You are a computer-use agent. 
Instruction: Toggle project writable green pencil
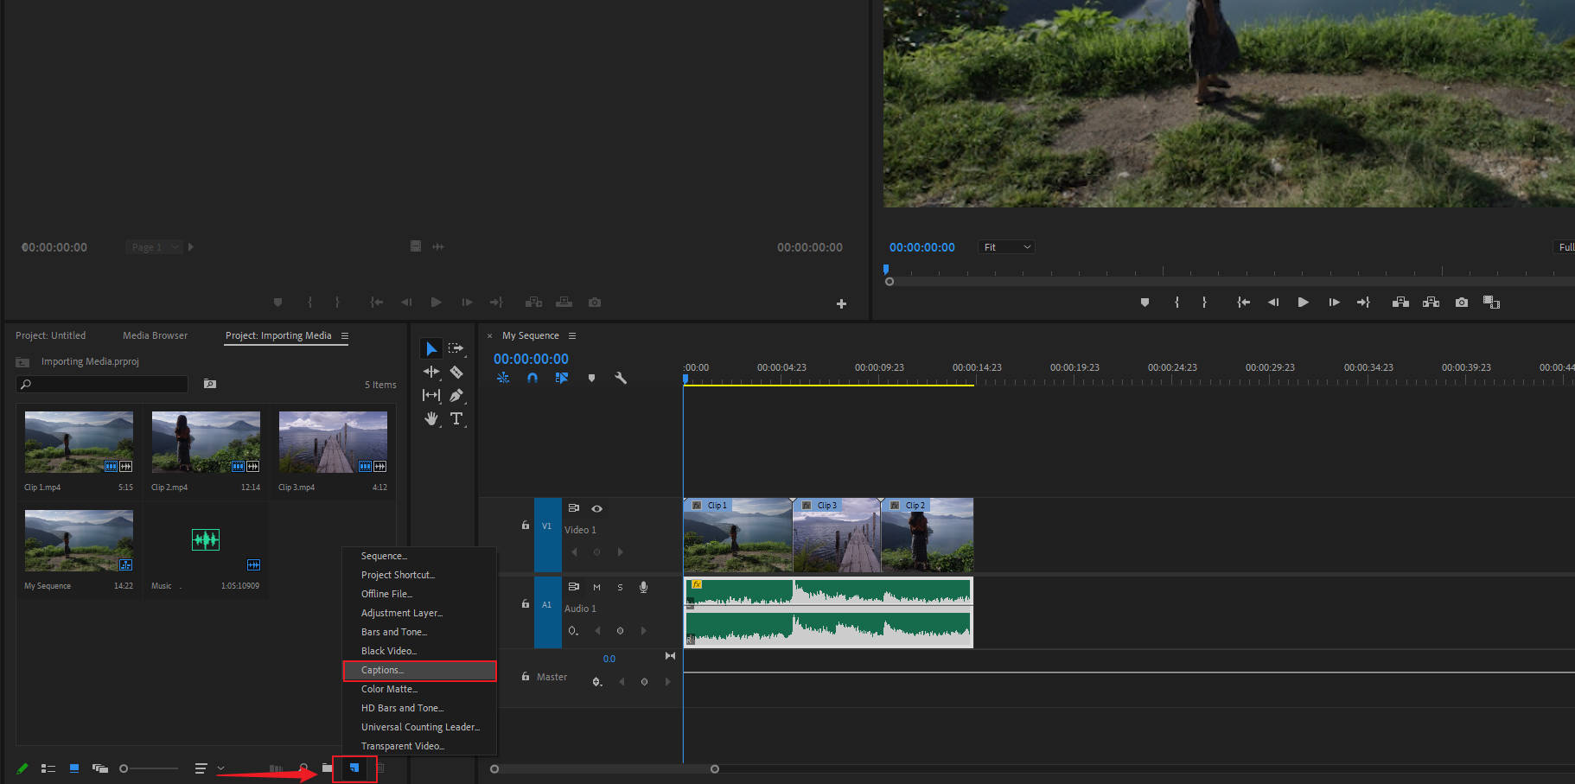coord(22,768)
